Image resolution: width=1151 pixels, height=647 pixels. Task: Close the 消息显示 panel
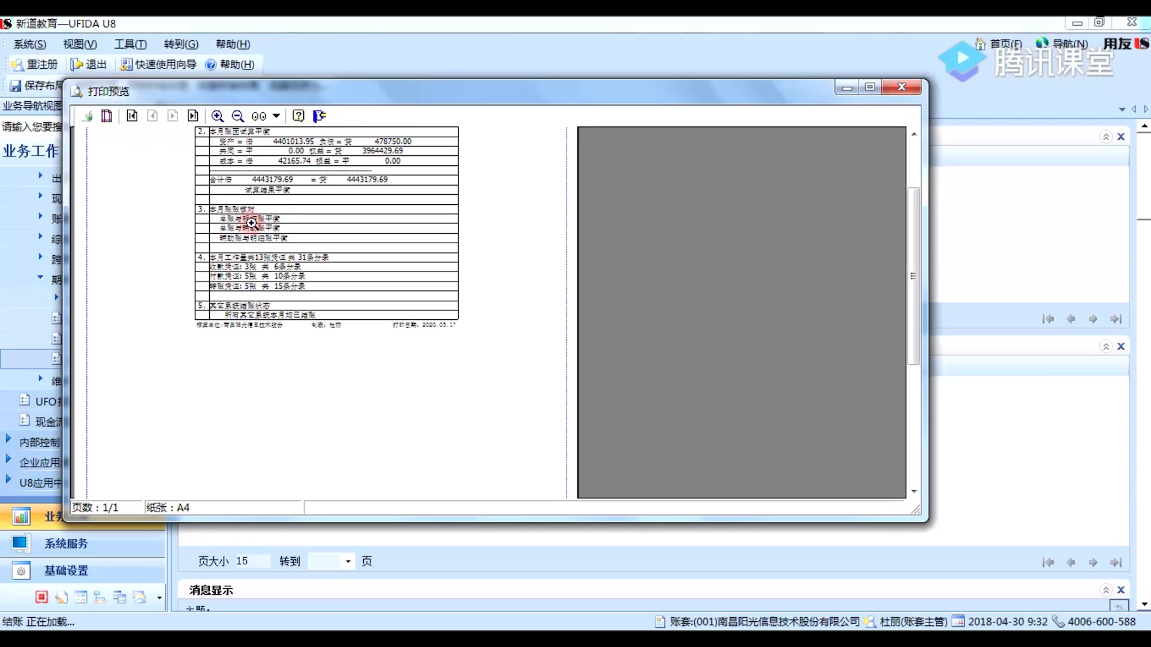click(1121, 590)
